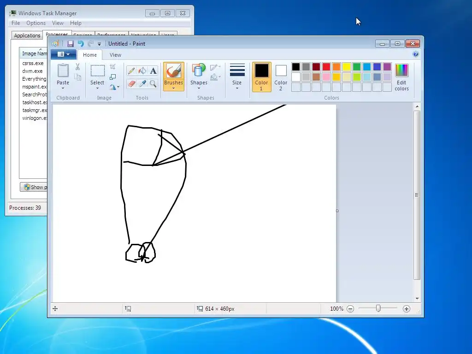Select dwm.exe process row
This screenshot has height=354, width=472.
point(33,71)
